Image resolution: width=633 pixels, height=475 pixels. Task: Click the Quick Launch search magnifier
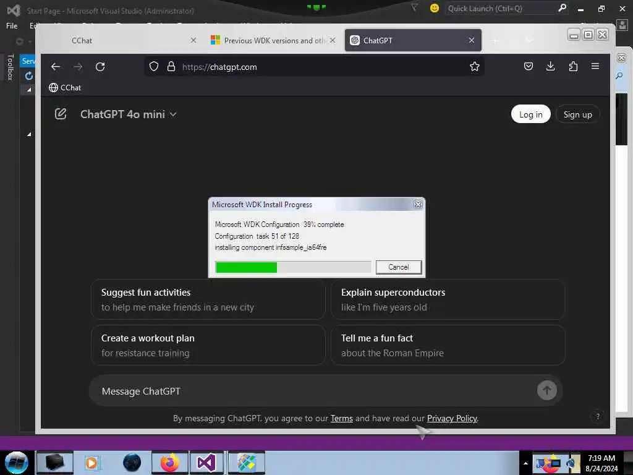pos(562,8)
